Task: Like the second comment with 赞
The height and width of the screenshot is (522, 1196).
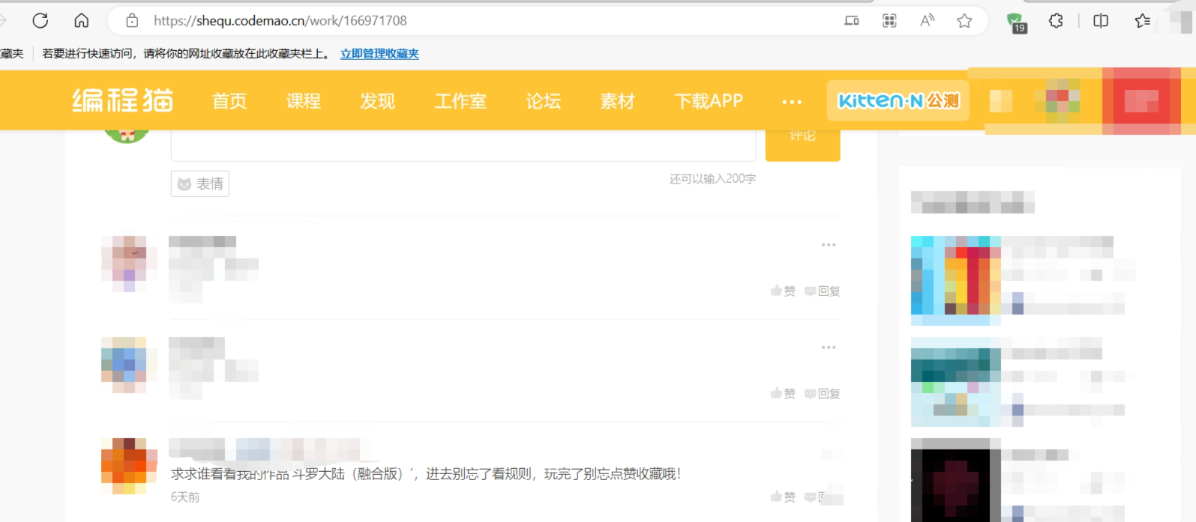Action: click(x=783, y=394)
